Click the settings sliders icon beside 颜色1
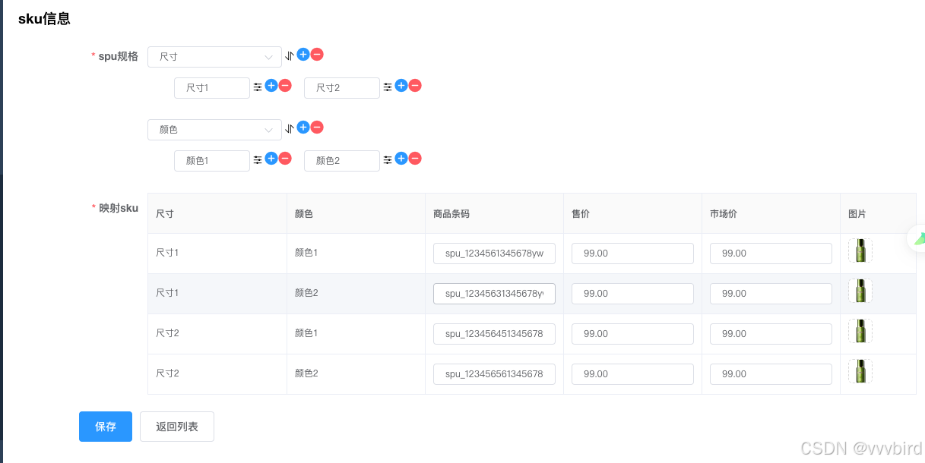 click(258, 159)
